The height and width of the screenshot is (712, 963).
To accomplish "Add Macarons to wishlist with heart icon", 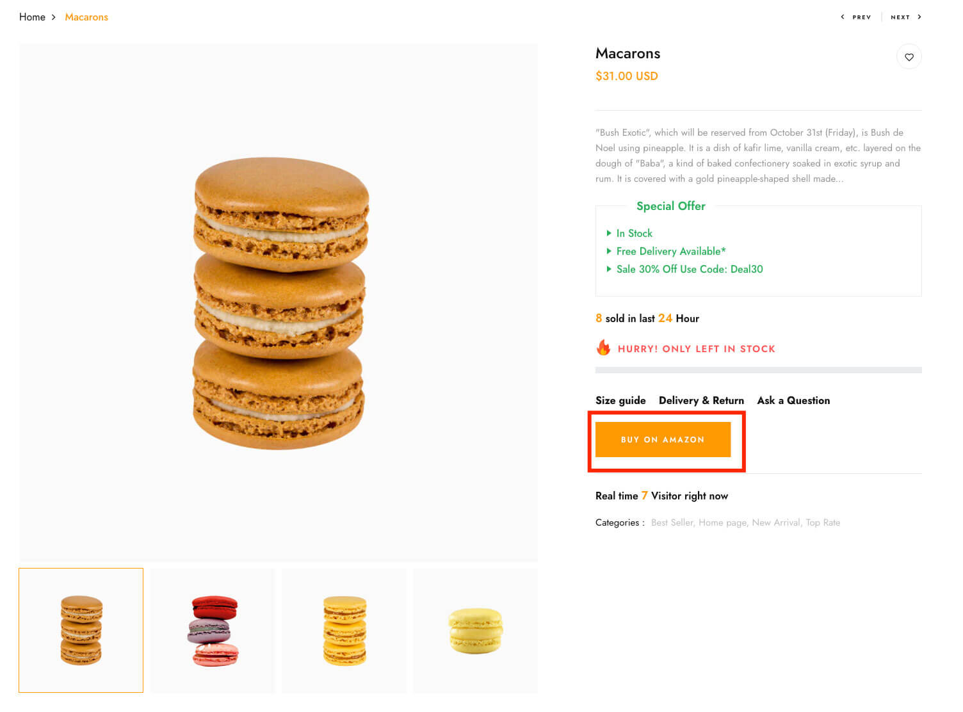I will click(909, 57).
